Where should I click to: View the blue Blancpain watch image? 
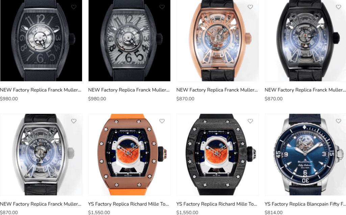click(305, 154)
